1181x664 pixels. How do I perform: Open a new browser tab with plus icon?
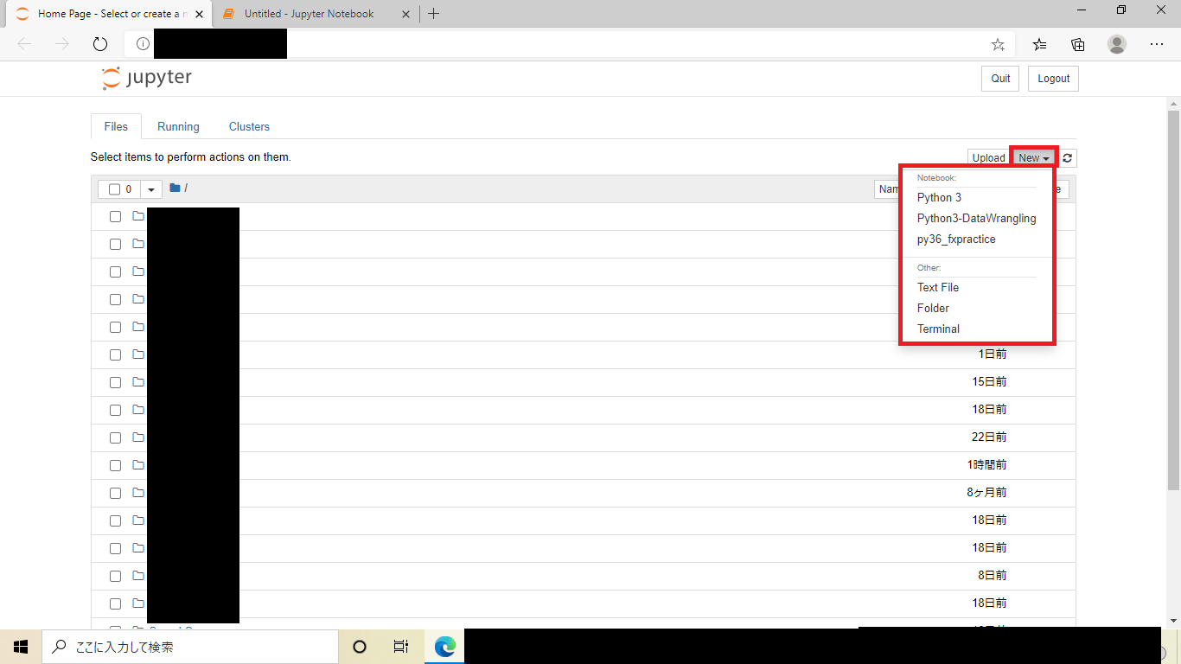coord(434,14)
